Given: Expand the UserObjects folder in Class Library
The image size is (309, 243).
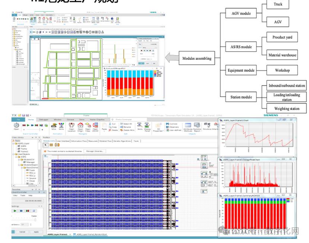Looking at the screenshot, I should pos(14,153).
